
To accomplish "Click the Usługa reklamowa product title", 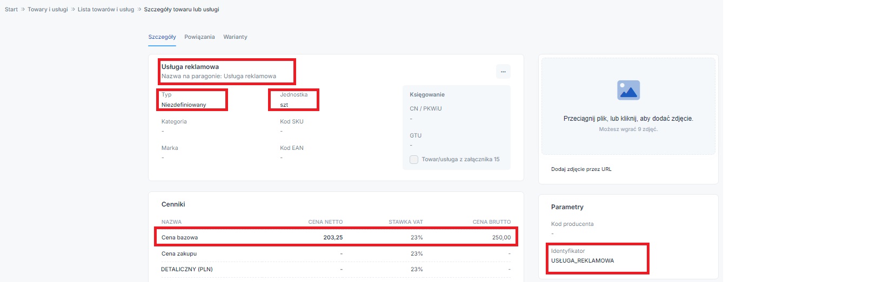I will click(x=190, y=67).
